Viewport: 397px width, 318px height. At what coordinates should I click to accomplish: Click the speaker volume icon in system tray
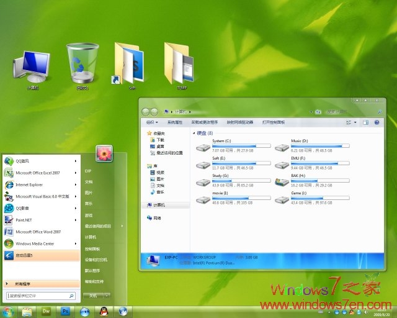tap(366, 312)
